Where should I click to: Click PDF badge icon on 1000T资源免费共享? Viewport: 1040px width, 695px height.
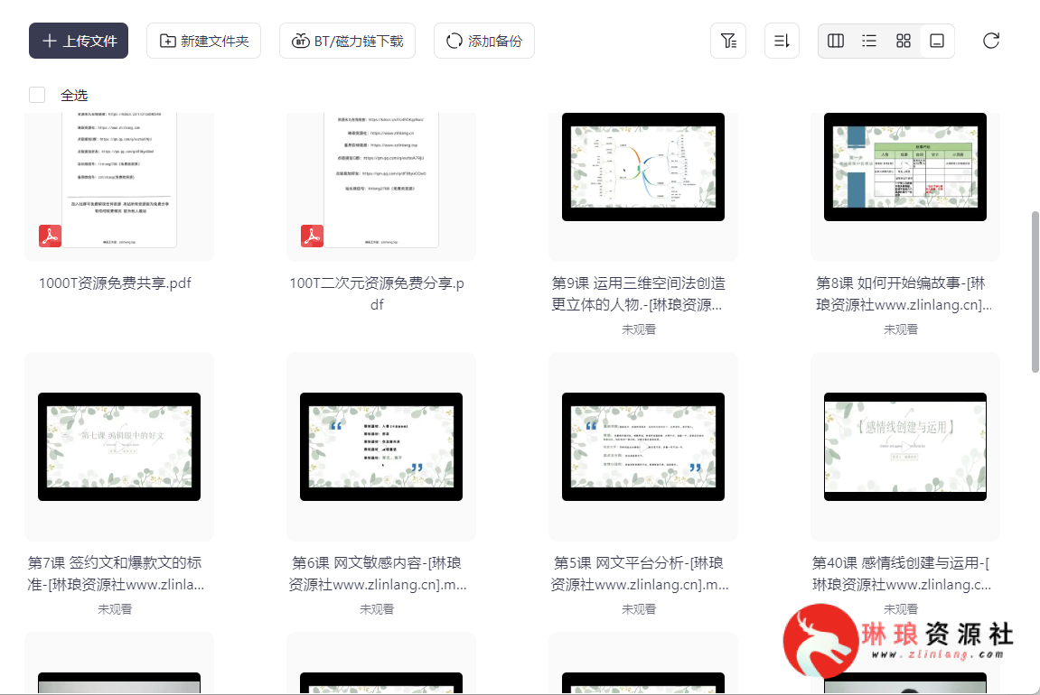[50, 236]
